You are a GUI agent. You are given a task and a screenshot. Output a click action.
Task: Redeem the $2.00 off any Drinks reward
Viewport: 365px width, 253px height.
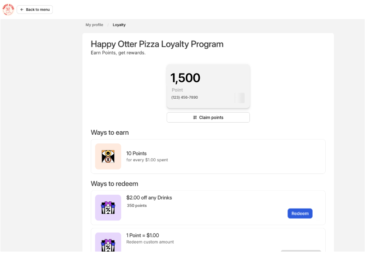point(300,213)
